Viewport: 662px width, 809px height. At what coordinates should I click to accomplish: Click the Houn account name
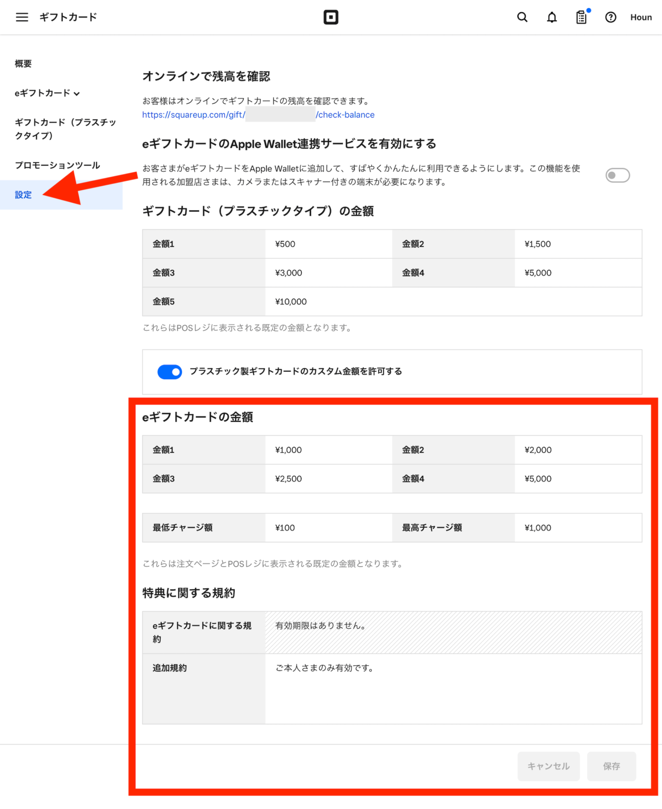coord(640,17)
